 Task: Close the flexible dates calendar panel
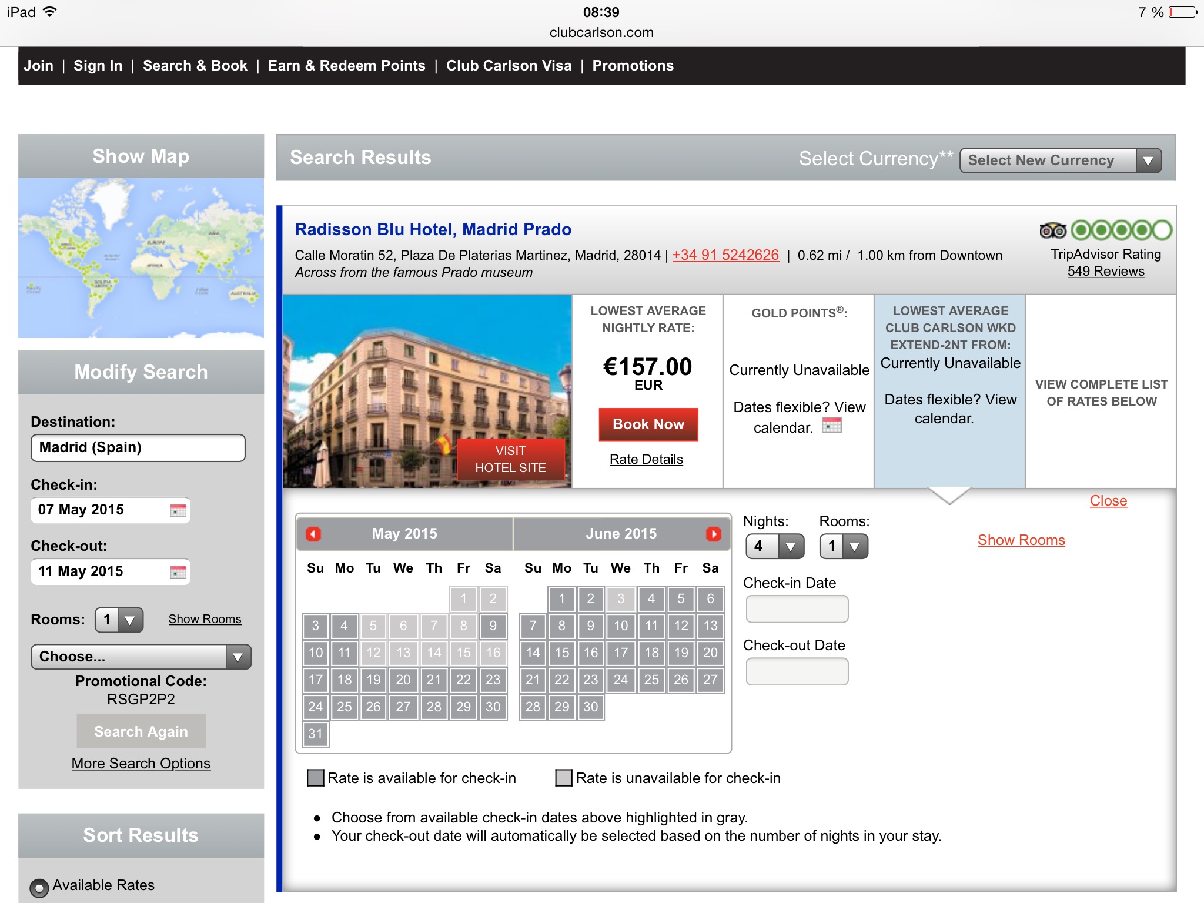coord(1108,501)
